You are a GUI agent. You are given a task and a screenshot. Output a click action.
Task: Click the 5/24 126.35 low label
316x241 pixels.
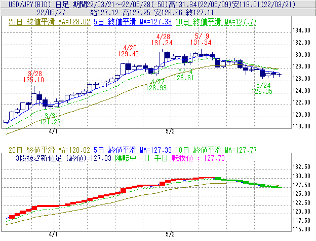pos(262,88)
